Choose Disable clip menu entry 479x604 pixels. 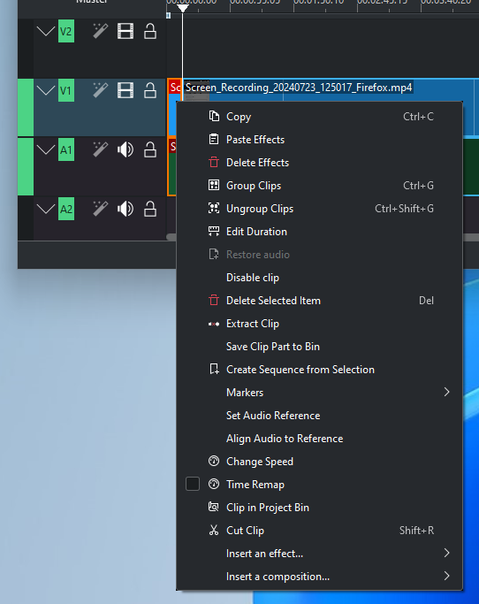coord(320,278)
